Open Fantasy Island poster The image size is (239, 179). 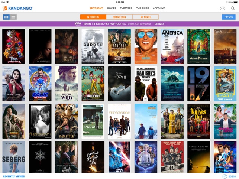click(172, 84)
